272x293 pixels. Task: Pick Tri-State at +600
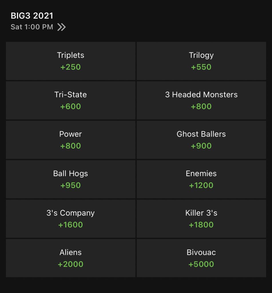click(71, 100)
